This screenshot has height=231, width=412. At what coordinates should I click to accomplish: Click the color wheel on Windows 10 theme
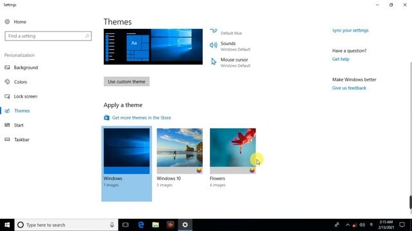pyautogui.click(x=199, y=171)
